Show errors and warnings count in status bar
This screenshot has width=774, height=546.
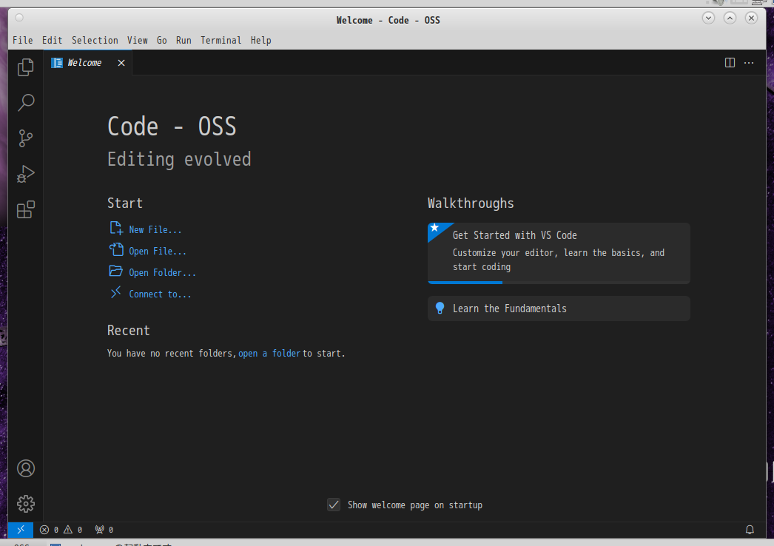[x=61, y=530]
